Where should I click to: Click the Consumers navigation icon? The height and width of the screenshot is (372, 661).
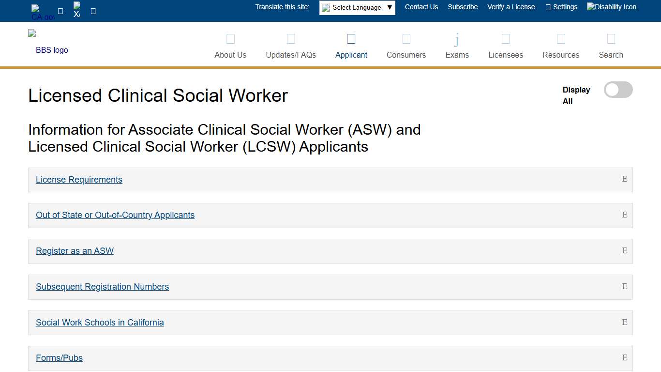pyautogui.click(x=406, y=39)
